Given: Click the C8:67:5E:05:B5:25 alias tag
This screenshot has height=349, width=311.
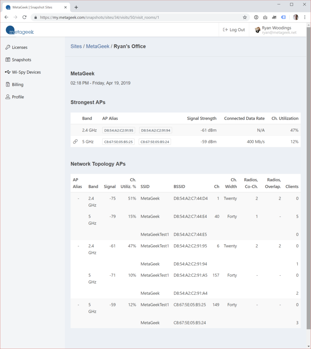Looking at the screenshot, I should (118, 141).
